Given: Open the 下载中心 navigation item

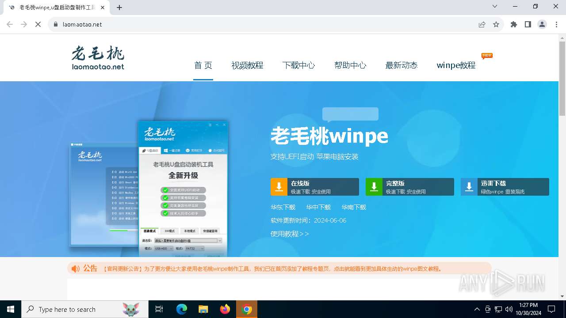Looking at the screenshot, I should click(x=298, y=65).
